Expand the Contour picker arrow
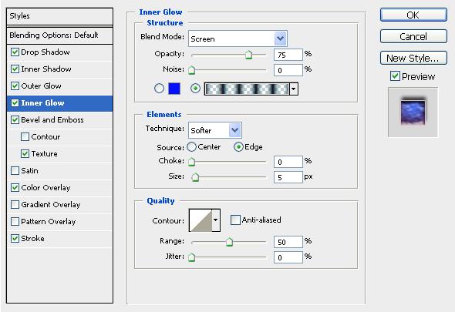This screenshot has width=455, height=312. coord(216,220)
